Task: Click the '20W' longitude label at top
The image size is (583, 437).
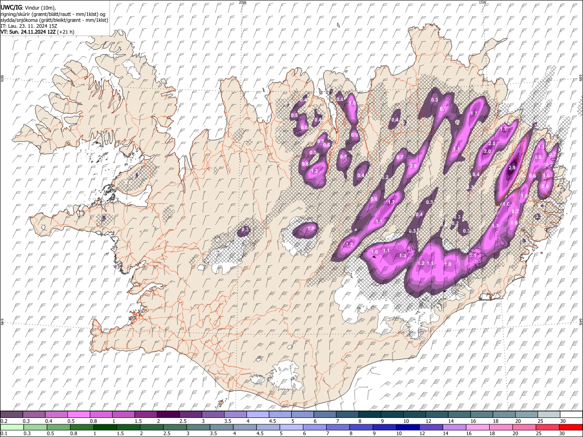Action: coord(242,2)
